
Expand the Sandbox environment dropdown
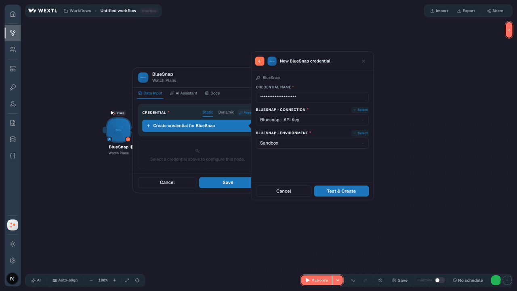(x=312, y=143)
